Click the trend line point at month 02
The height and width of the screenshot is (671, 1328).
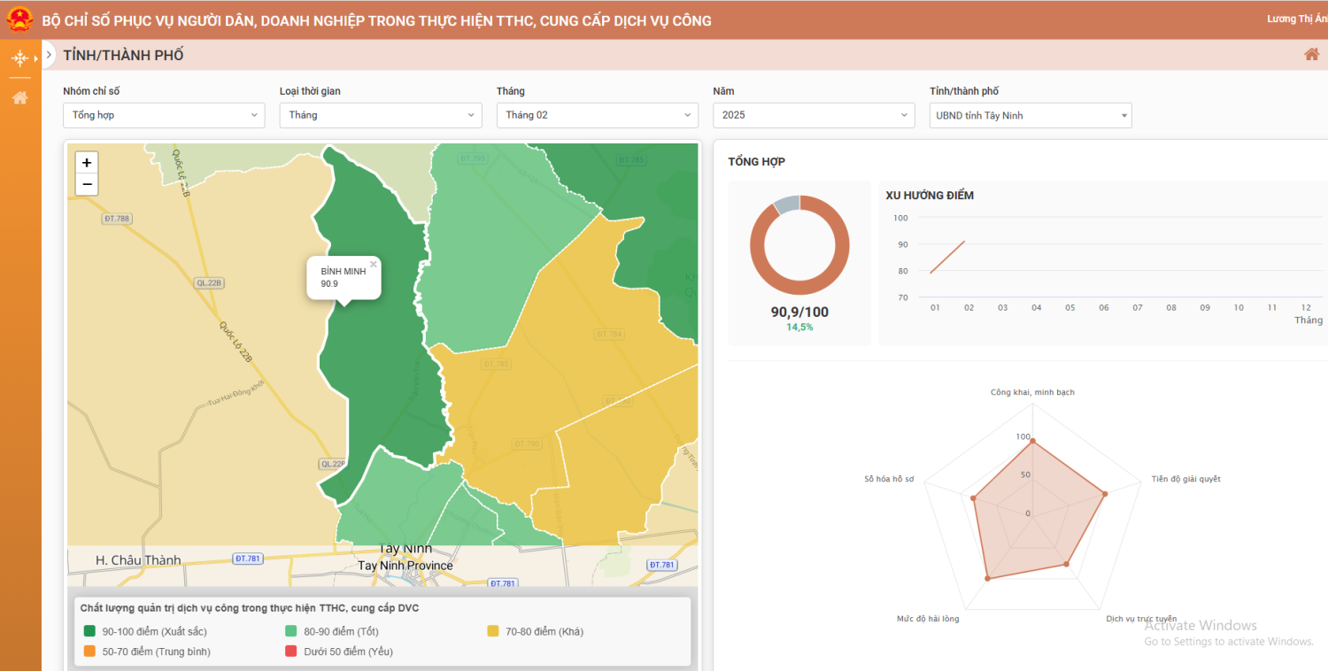(965, 242)
